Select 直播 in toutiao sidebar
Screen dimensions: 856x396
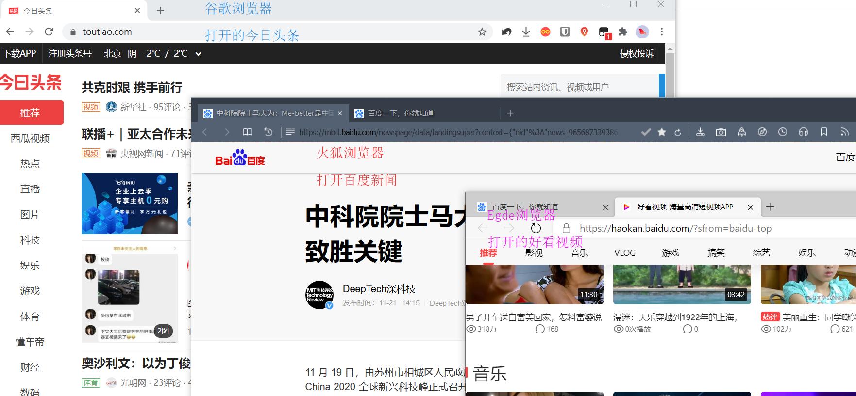click(x=30, y=189)
